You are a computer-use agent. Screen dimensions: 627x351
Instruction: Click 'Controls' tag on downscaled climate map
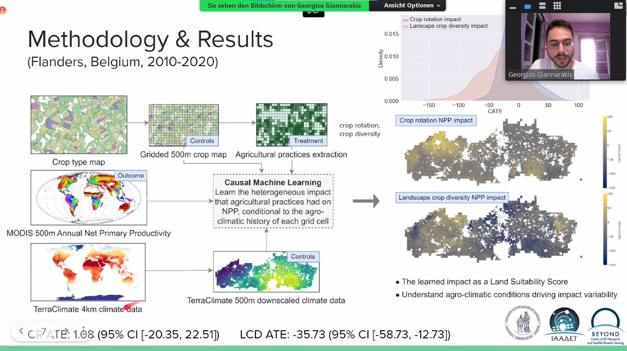(303, 256)
